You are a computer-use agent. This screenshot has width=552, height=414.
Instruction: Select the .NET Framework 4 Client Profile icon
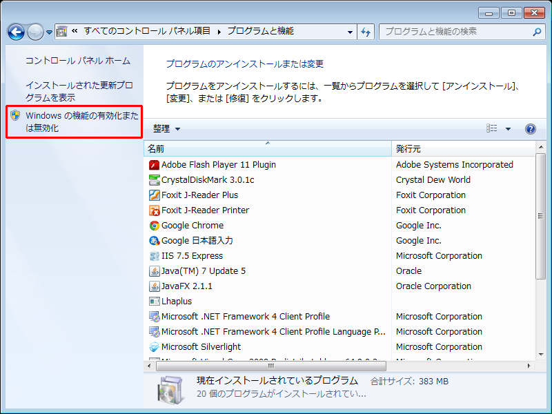pyautogui.click(x=154, y=316)
